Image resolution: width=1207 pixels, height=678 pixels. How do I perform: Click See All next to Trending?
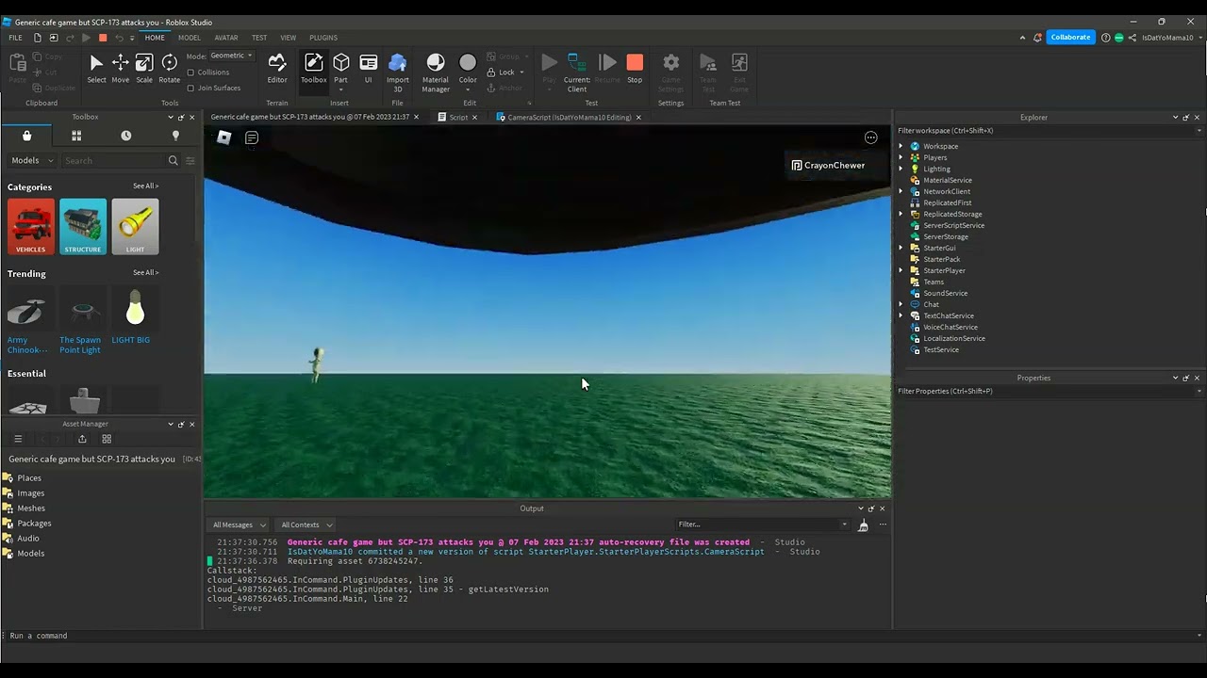point(145,273)
